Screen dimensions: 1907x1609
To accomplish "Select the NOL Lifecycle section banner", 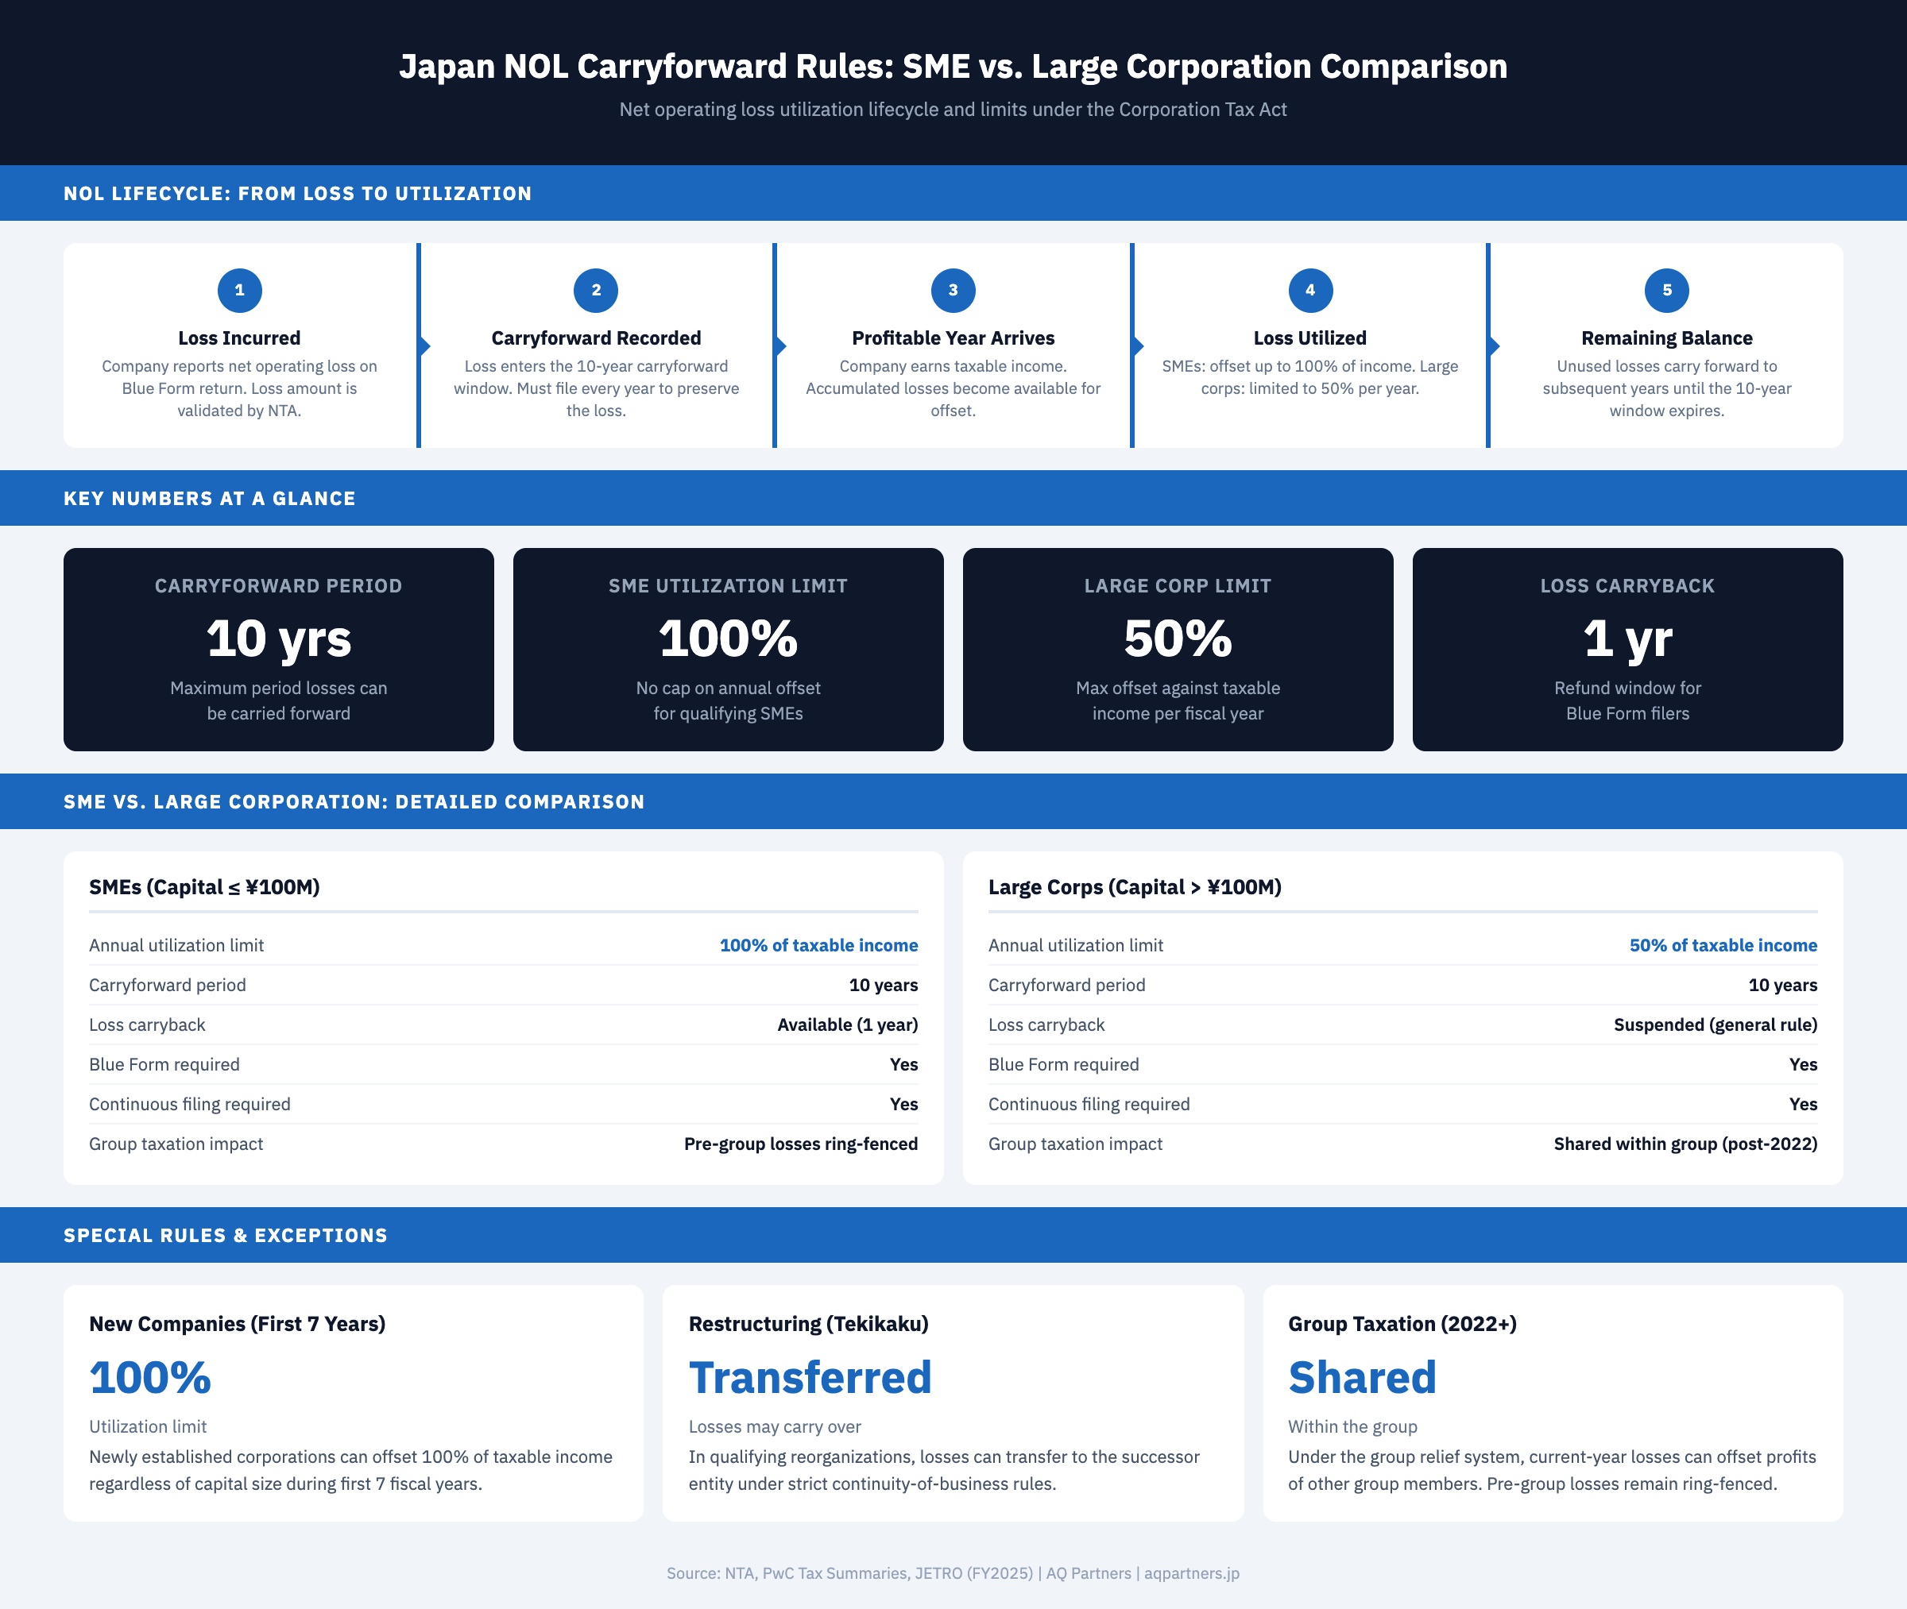I will (297, 192).
